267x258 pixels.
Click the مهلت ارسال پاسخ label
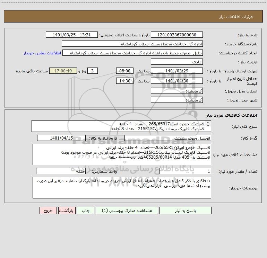tap(240, 71)
